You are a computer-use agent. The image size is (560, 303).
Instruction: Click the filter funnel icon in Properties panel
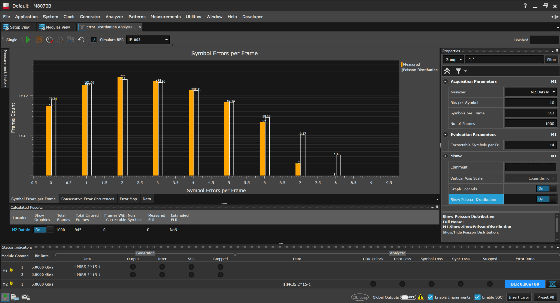pyautogui.click(x=458, y=71)
